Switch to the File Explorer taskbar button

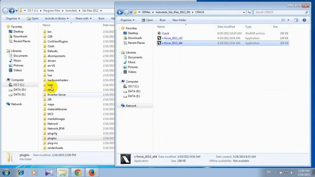(63, 173)
